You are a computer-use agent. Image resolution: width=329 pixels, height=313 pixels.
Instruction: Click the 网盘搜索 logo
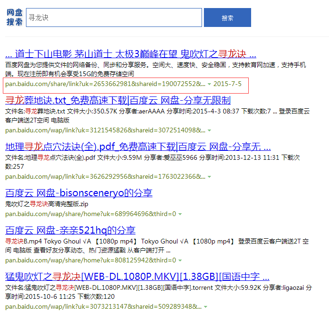14,17
